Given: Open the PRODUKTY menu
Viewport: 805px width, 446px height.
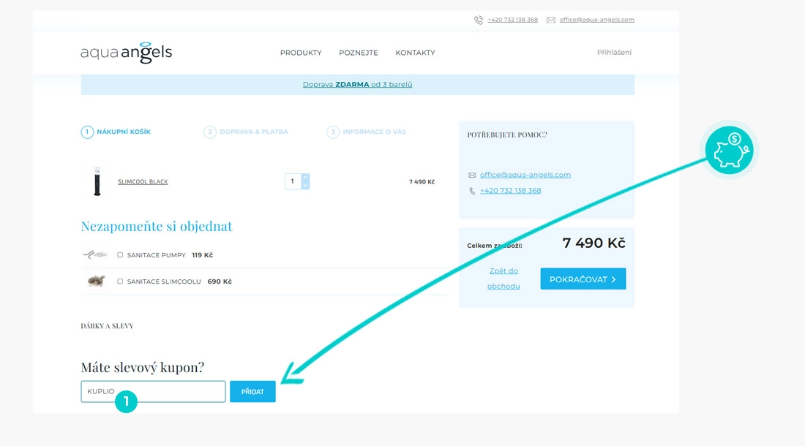Looking at the screenshot, I should pyautogui.click(x=301, y=53).
